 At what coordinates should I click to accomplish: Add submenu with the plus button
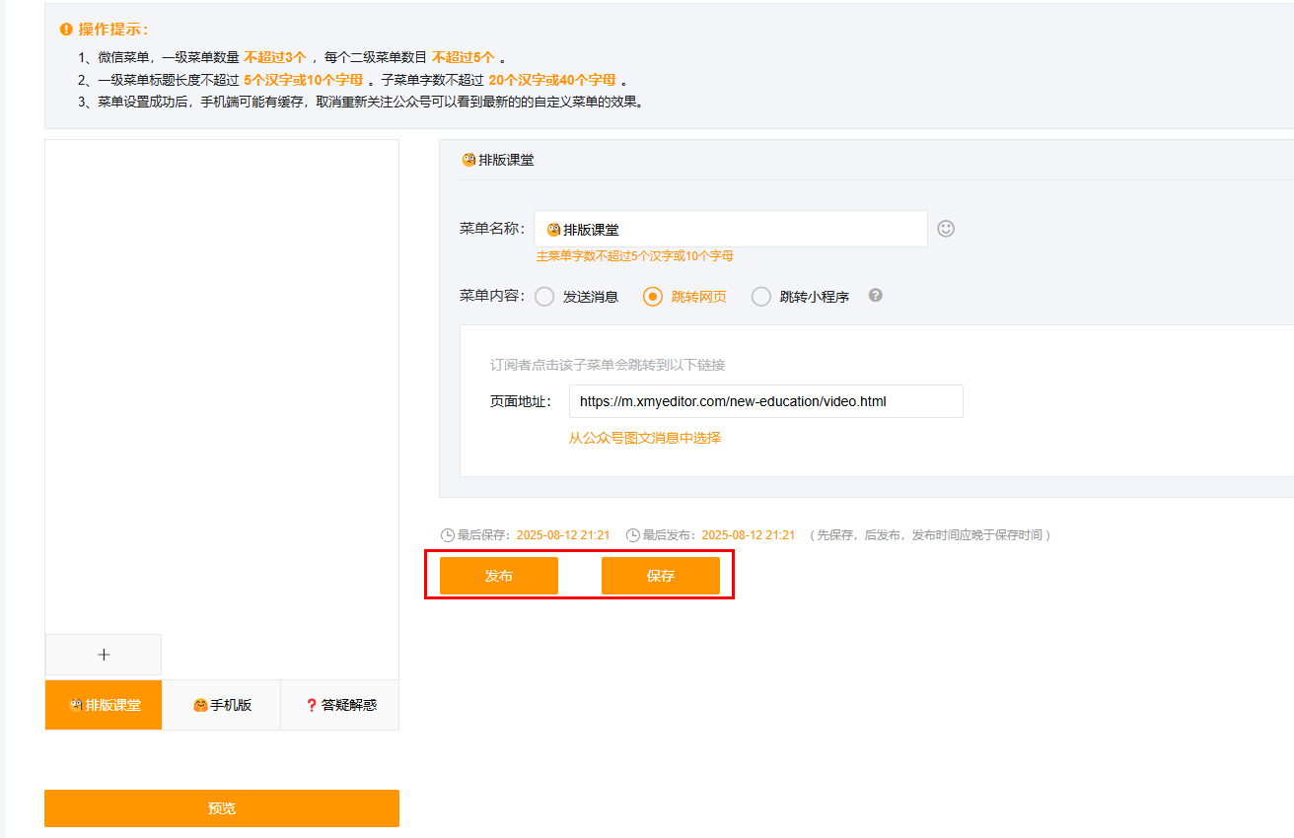pos(104,655)
